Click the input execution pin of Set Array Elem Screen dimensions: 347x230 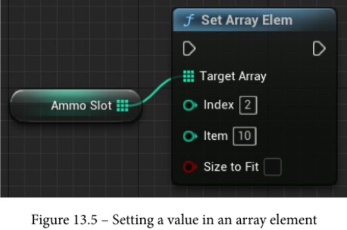189,49
